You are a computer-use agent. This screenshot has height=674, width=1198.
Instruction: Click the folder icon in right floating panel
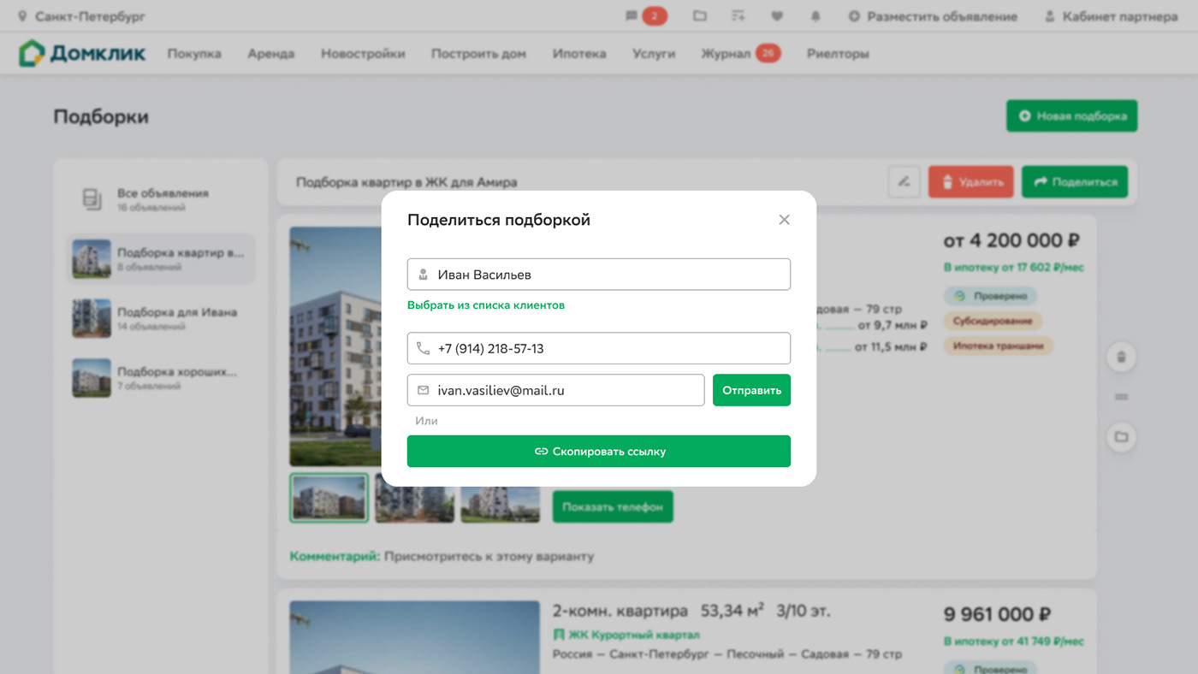pos(1121,437)
